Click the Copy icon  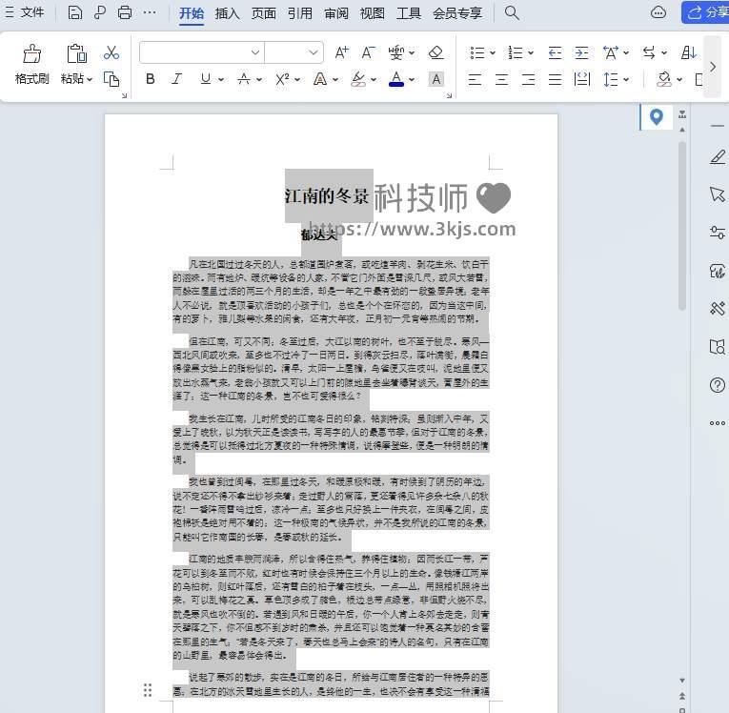(111, 79)
